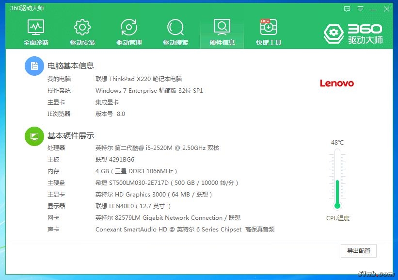Click the 处理器 label
Viewport: 398px width, 280px height.
click(x=56, y=148)
